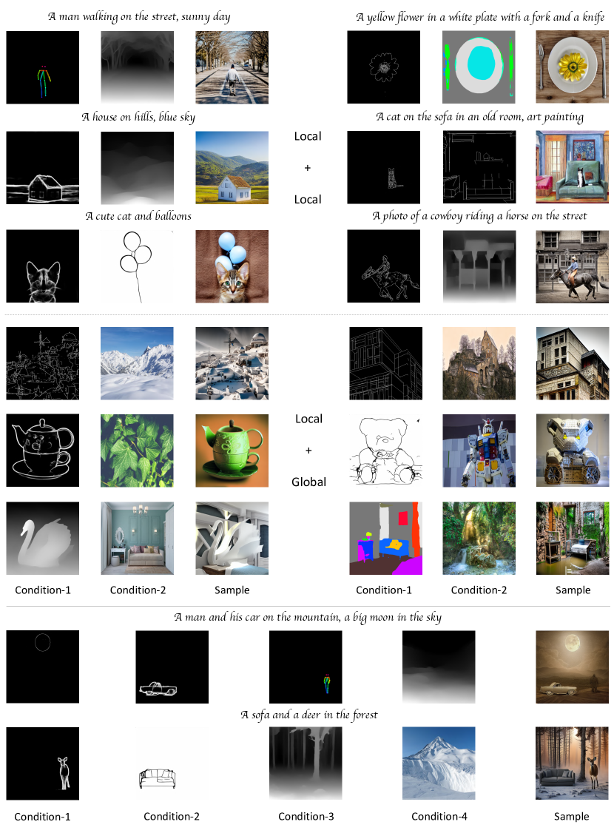The height and width of the screenshot is (833, 614).
Task: Open the tree-lined street depth map
Action: [x=137, y=67]
